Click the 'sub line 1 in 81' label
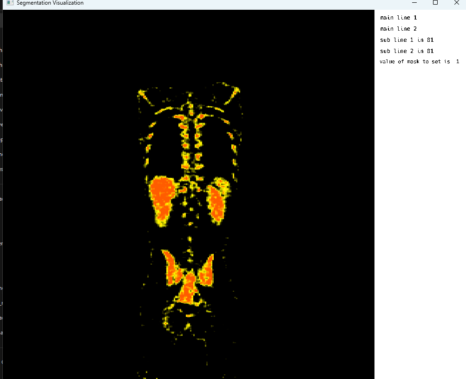 point(407,40)
